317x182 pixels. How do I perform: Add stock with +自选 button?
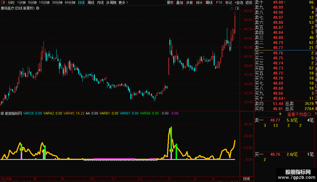click(239, 3)
